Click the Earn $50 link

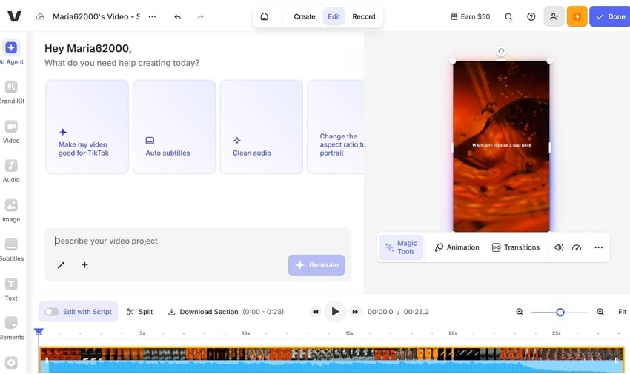point(470,16)
